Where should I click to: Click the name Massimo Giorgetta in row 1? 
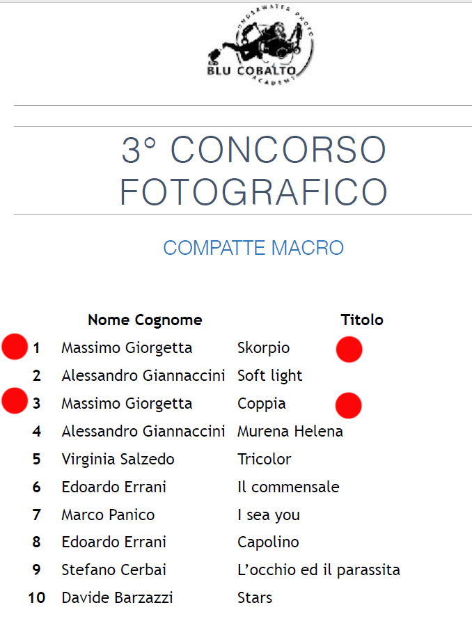[x=127, y=348]
